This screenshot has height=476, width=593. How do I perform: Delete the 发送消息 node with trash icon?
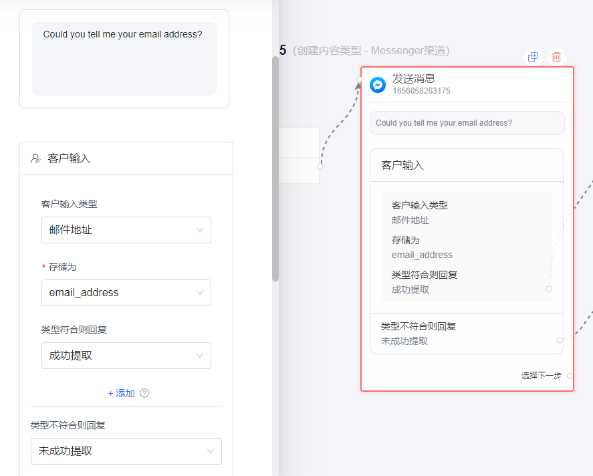pyautogui.click(x=556, y=57)
